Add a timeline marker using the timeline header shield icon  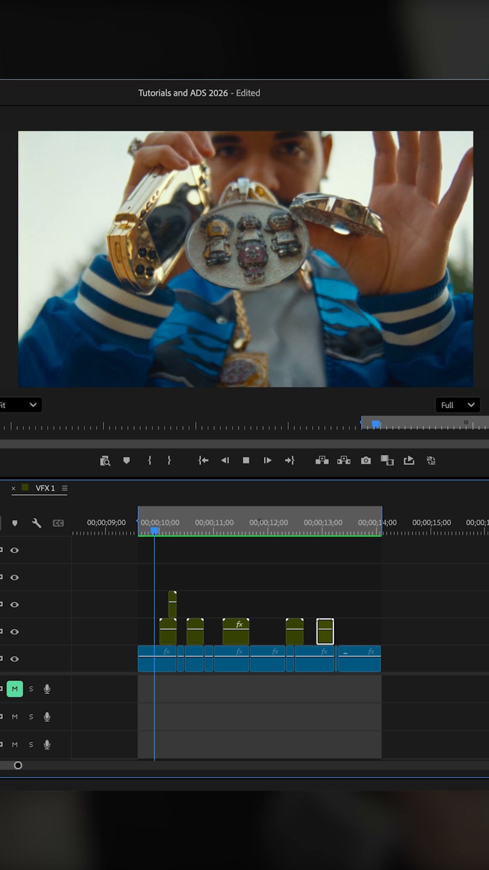(x=14, y=523)
